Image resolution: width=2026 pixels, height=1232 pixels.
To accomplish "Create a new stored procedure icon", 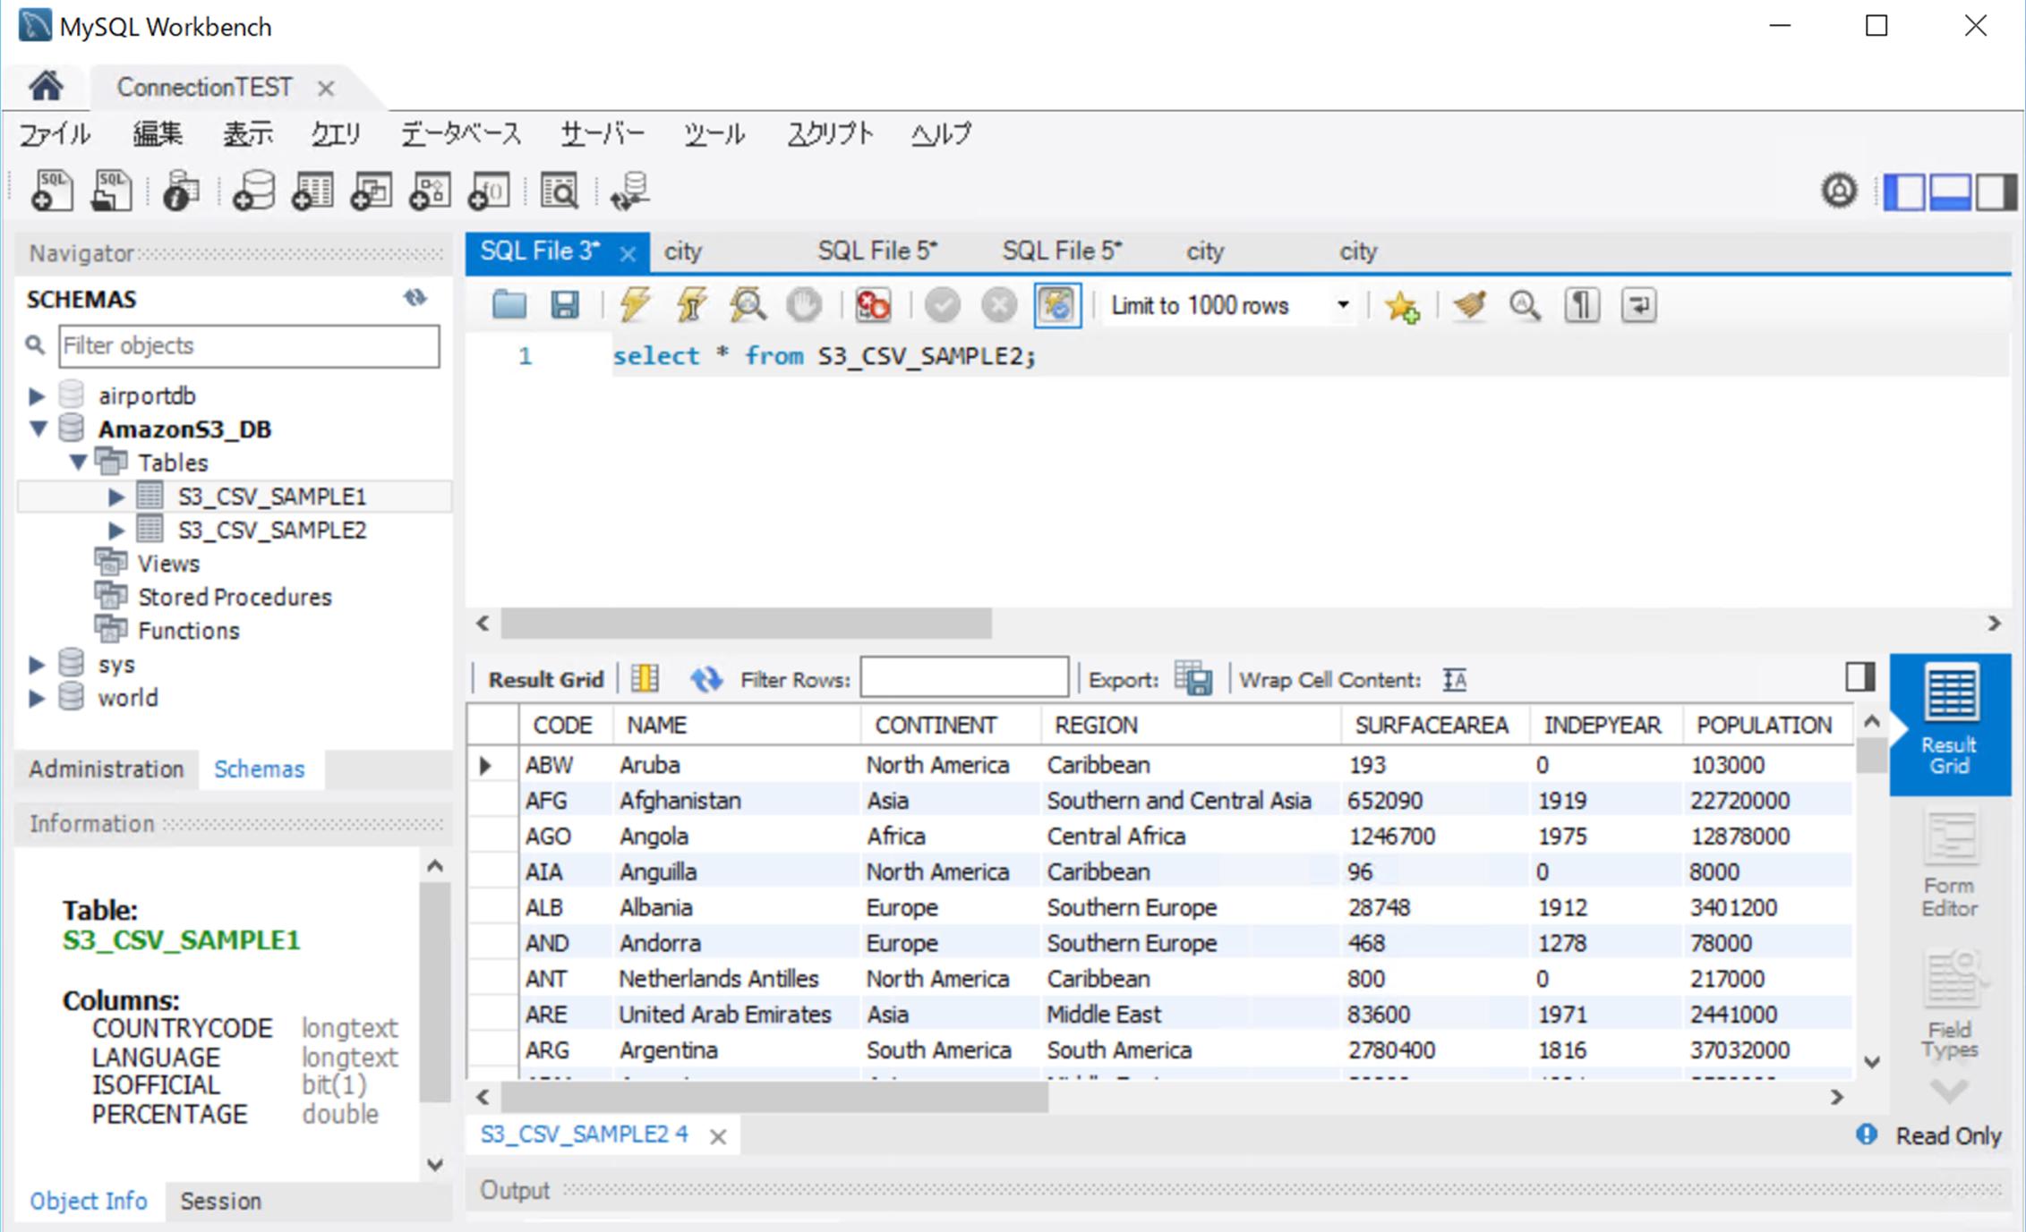I will 430,191.
